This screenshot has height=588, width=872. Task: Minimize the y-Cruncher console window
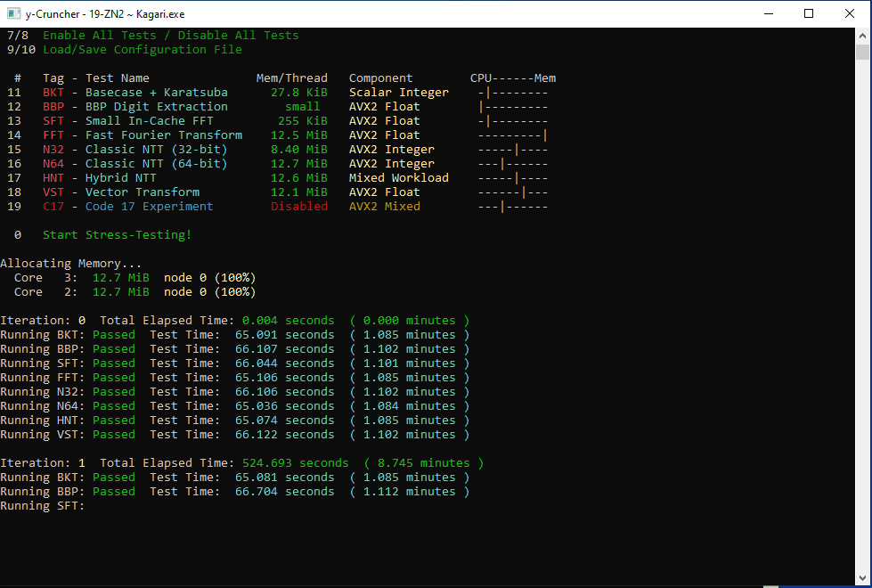(x=769, y=13)
